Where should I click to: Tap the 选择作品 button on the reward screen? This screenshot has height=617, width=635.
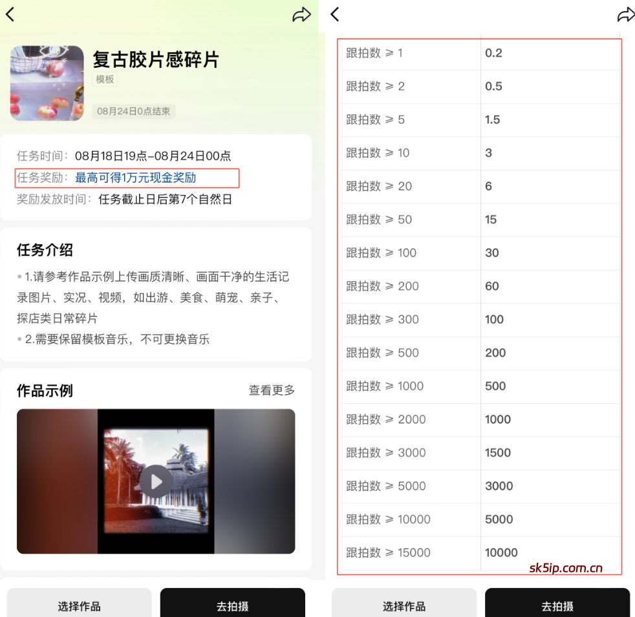(404, 606)
